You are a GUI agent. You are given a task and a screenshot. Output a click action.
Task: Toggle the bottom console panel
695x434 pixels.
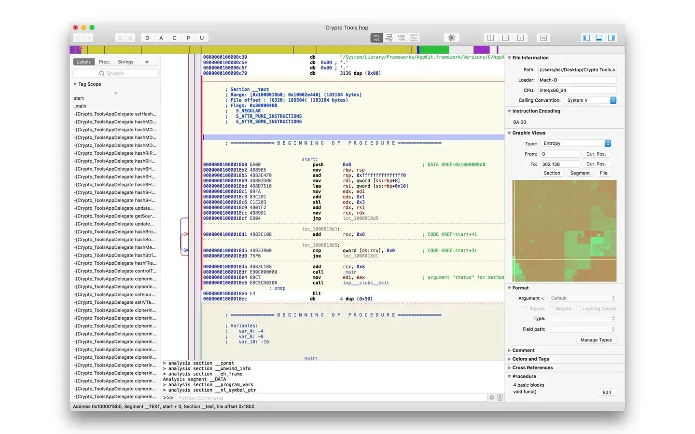598,38
